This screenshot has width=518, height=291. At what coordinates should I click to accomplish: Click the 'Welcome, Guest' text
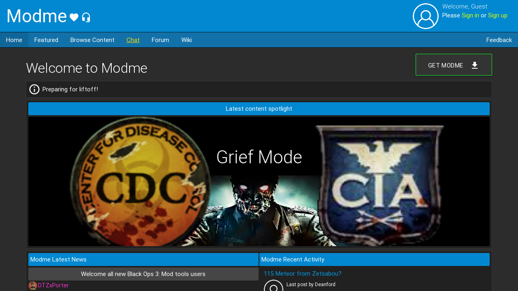[465, 6]
